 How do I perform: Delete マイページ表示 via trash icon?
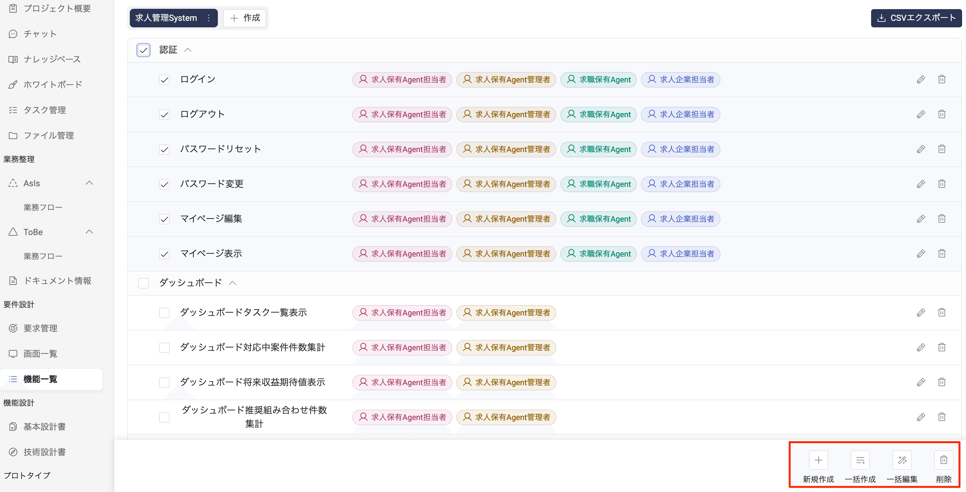pos(942,253)
